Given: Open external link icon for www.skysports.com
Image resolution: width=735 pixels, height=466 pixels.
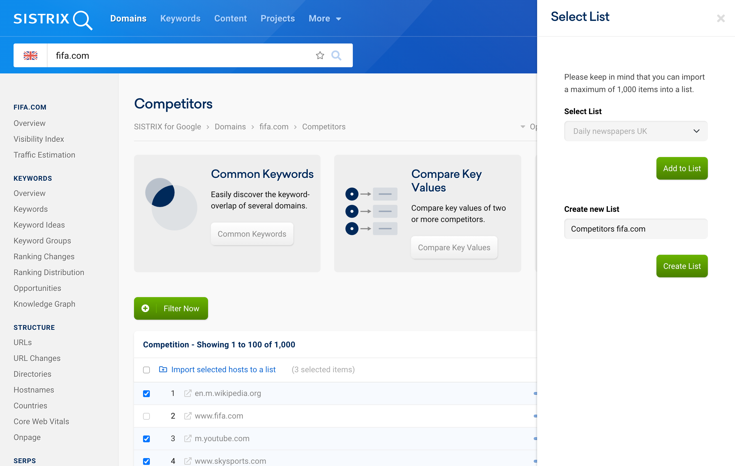Looking at the screenshot, I should pyautogui.click(x=188, y=461).
